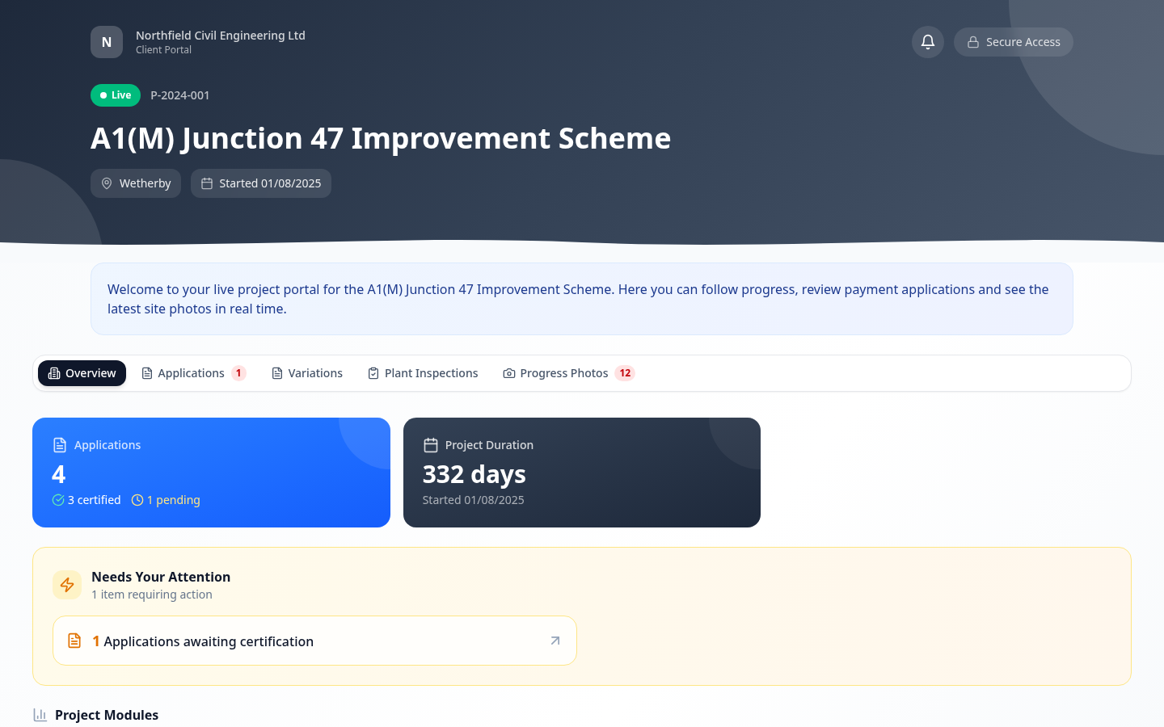Click the 'Needs Your Attention' heading
This screenshot has height=727, width=1164.
(x=161, y=577)
